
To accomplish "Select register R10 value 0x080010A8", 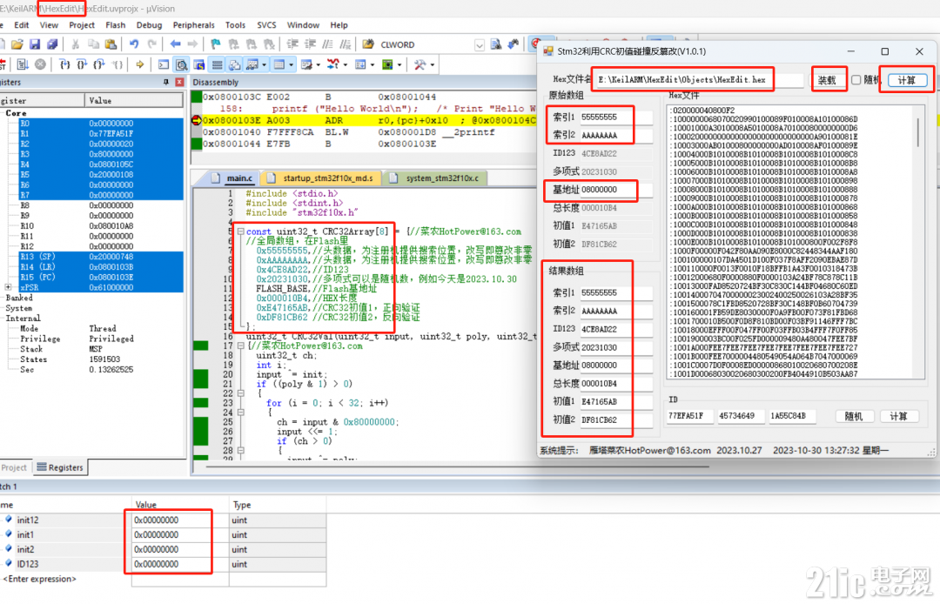I will tap(111, 226).
